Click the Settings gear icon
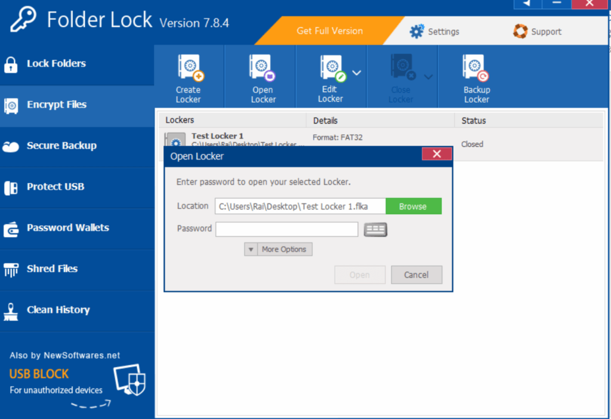This screenshot has width=611, height=419. [x=416, y=31]
